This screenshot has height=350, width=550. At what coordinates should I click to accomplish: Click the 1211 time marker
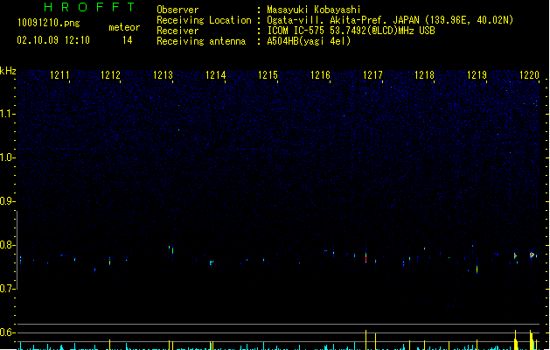[x=59, y=75]
